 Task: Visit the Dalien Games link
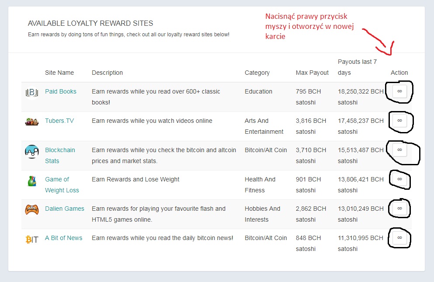point(65,209)
